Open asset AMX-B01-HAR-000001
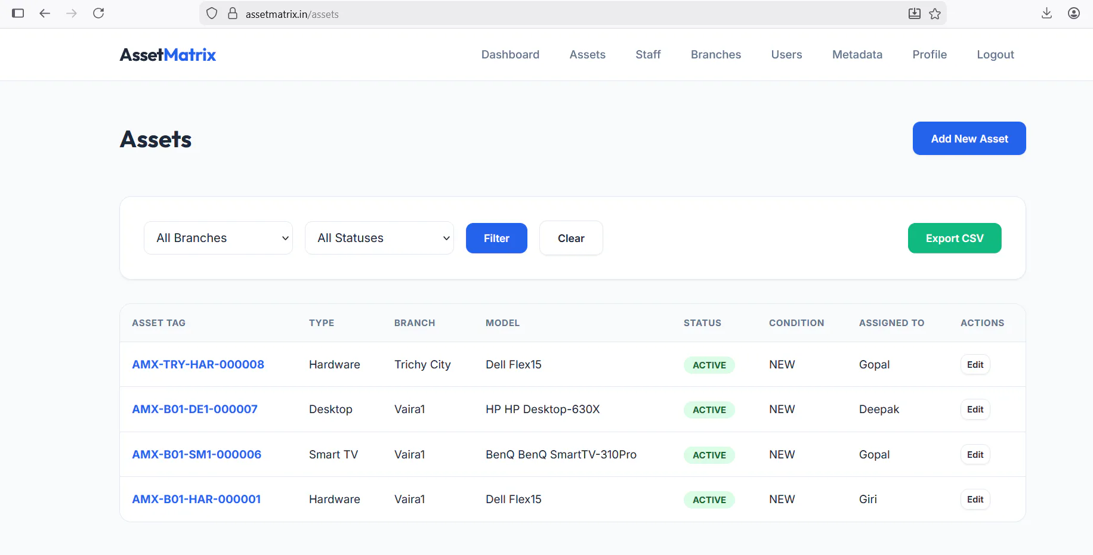This screenshot has width=1093, height=555. (x=196, y=499)
